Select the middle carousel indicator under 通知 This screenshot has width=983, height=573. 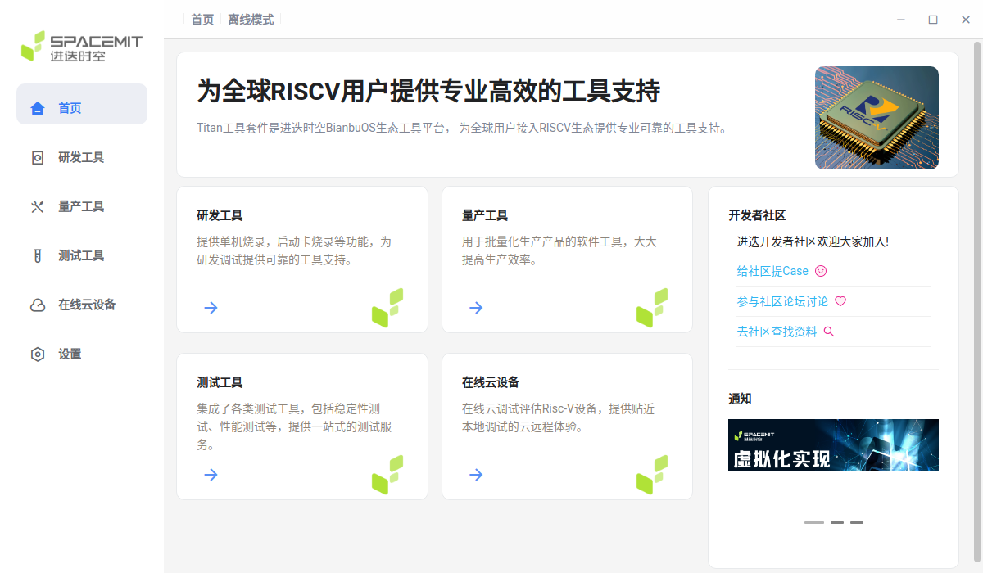point(837,522)
